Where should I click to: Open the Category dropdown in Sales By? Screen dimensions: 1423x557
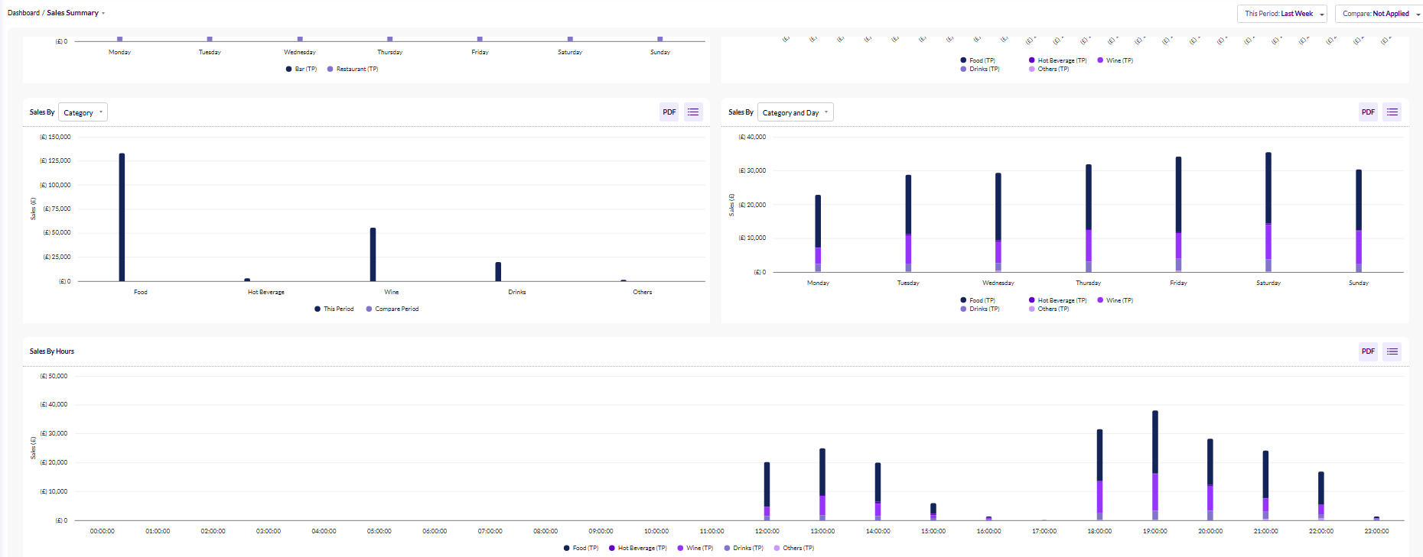pos(83,112)
